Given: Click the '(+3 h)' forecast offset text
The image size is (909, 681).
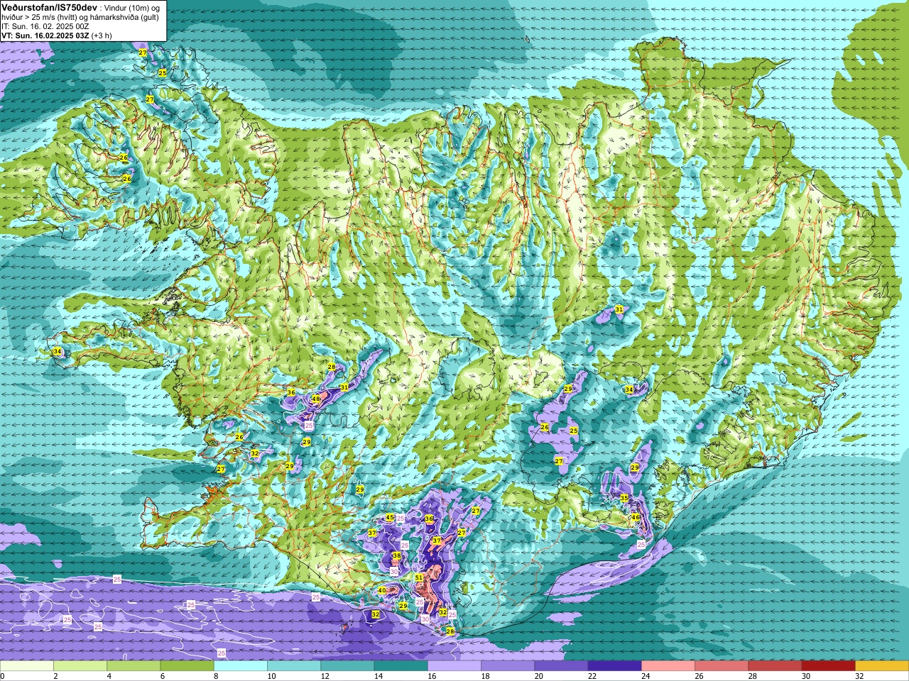Looking at the screenshot, I should coord(102,35).
